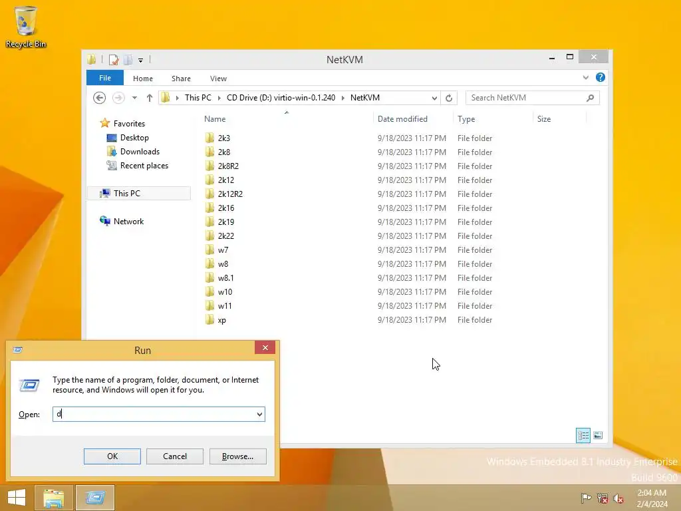
Task: Open the Recycle Bin desktop icon
Action: tap(26, 27)
